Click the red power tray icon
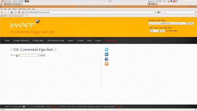 [174, 1]
